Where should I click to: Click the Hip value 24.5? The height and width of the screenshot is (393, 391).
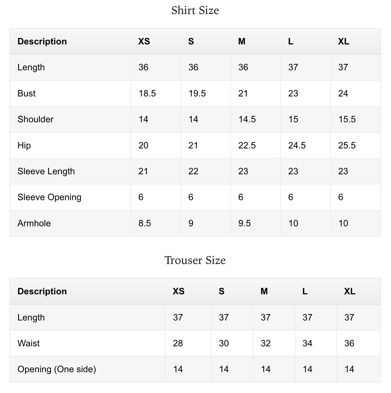coord(297,145)
